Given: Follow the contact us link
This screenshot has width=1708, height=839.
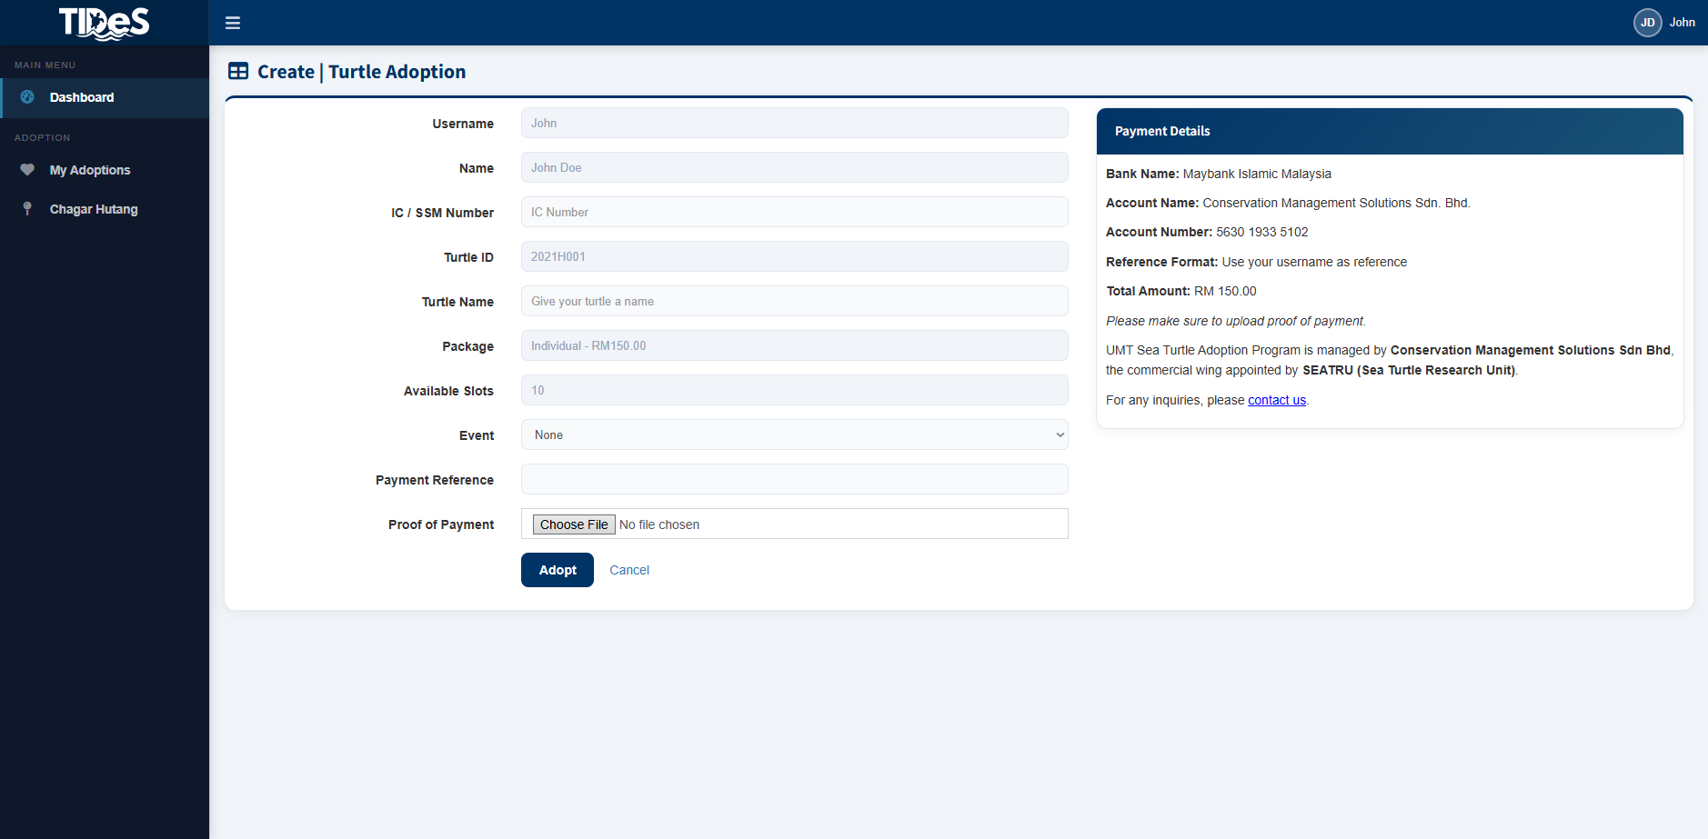Looking at the screenshot, I should [1277, 400].
